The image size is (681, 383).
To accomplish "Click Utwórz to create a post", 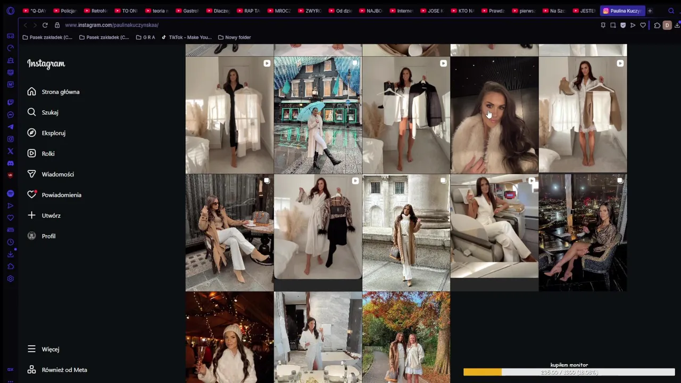I will coord(44,215).
